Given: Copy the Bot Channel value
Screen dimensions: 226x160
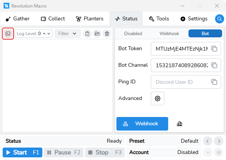Looking at the screenshot, I should (214, 65).
